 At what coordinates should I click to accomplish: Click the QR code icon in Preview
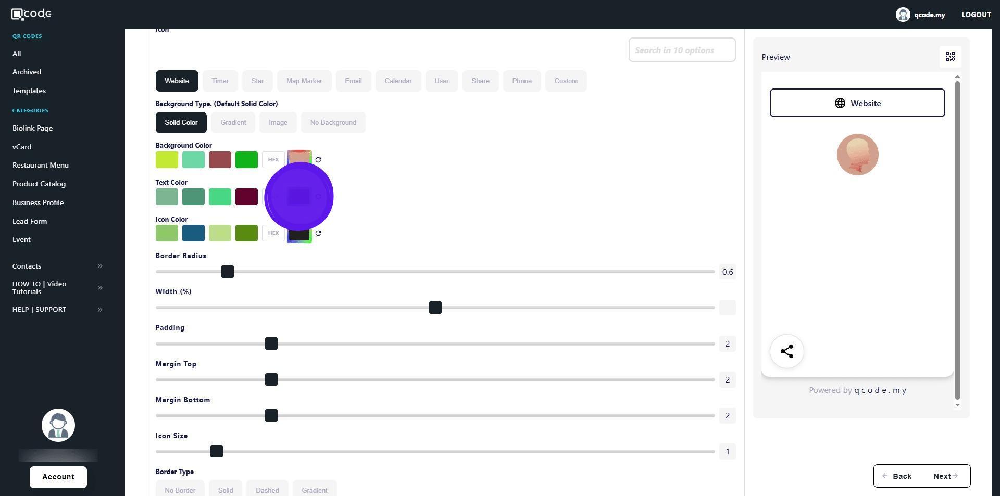[x=950, y=57]
